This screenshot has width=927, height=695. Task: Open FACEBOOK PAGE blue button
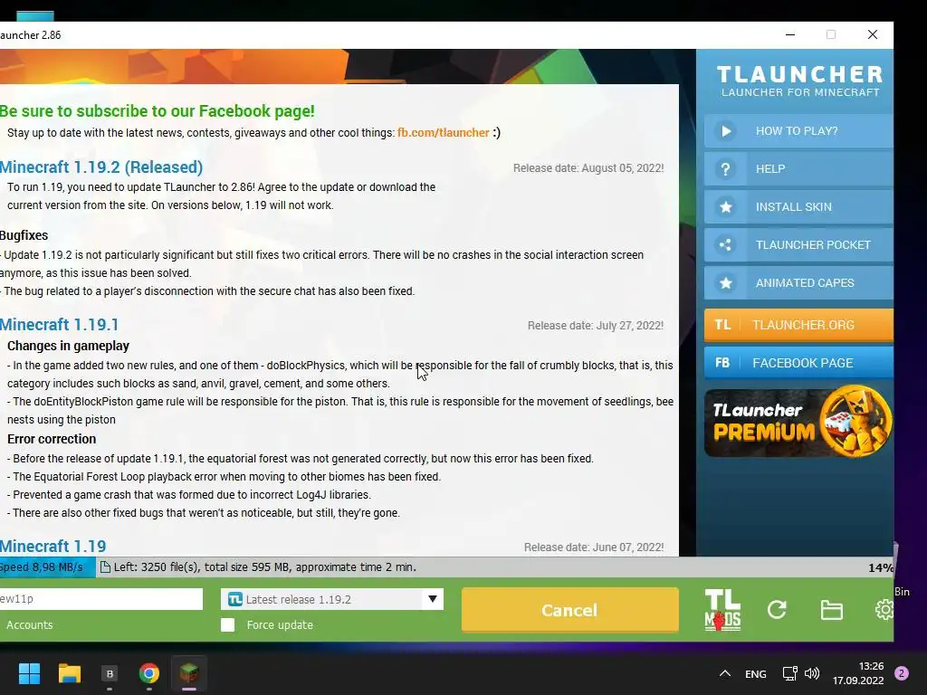798,362
